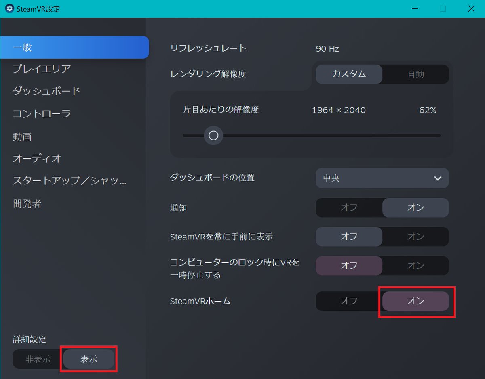Click the 90 Hz refresh rate value
Screen dimensions: 485x379
coord(327,49)
